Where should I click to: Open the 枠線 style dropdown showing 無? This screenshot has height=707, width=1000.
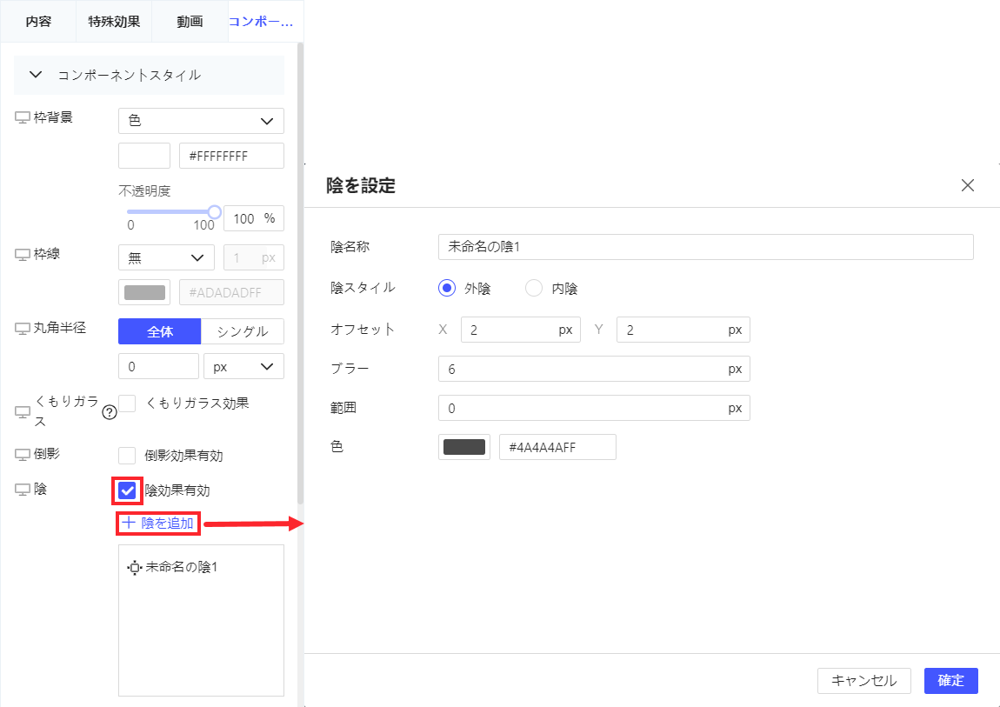point(166,257)
